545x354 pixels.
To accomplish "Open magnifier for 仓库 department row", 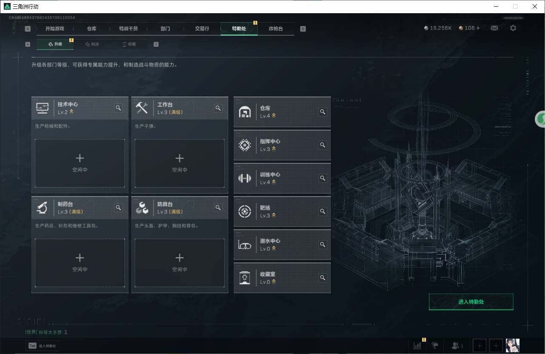I will pos(323,112).
